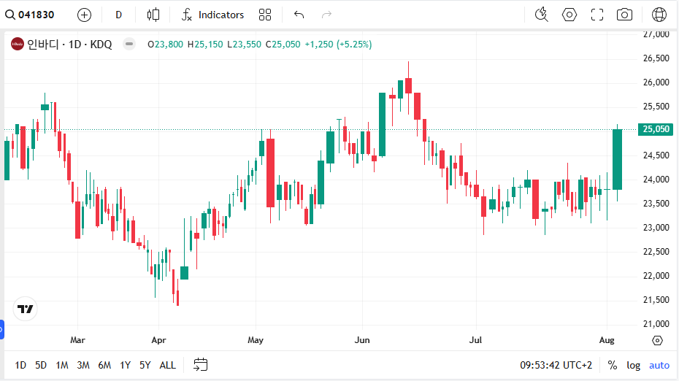Add a symbol to compare with plus icon
This screenshot has height=381, width=679.
tap(84, 15)
